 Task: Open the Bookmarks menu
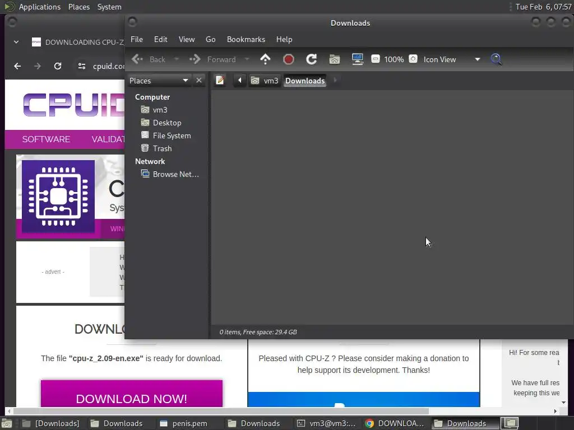point(246,40)
